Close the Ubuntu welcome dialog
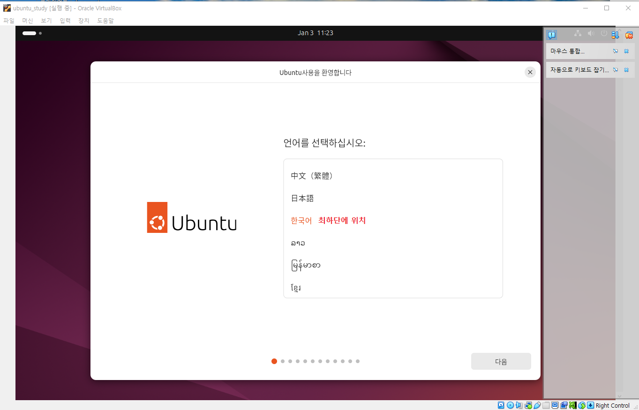This screenshot has width=639, height=410. [530, 72]
